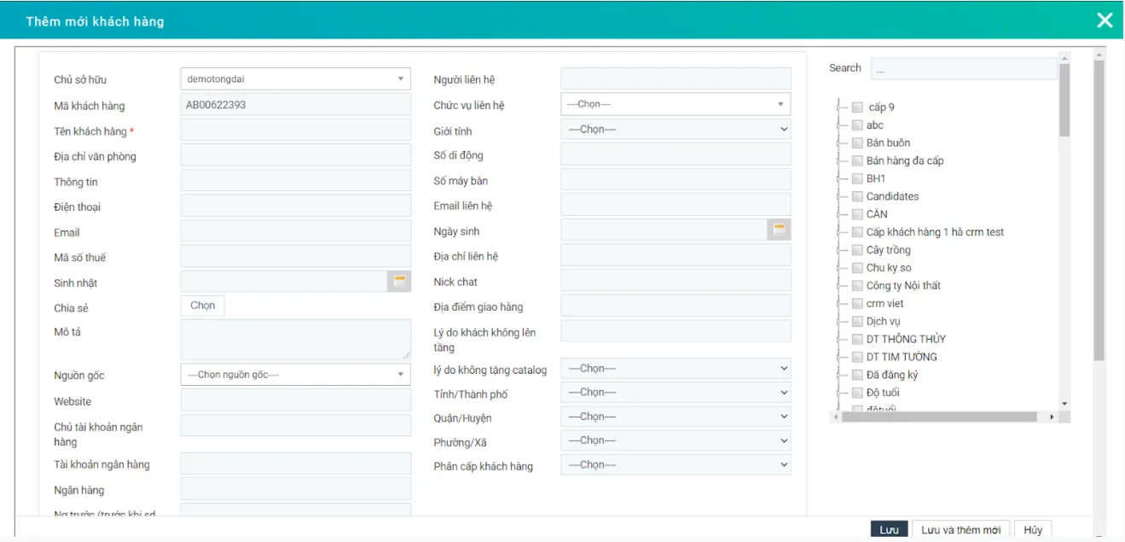Expand the Tỉnh/Thành phố dropdown

pyautogui.click(x=676, y=393)
